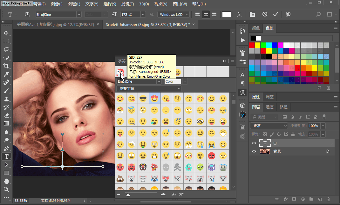
Task: Pick the red swatch in the Swatches panel
Action: tap(252, 45)
